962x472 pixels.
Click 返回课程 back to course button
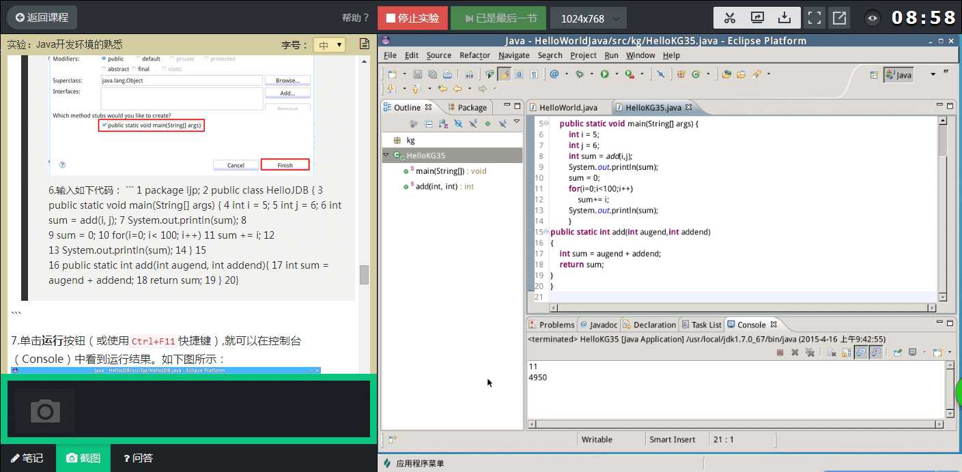[42, 17]
